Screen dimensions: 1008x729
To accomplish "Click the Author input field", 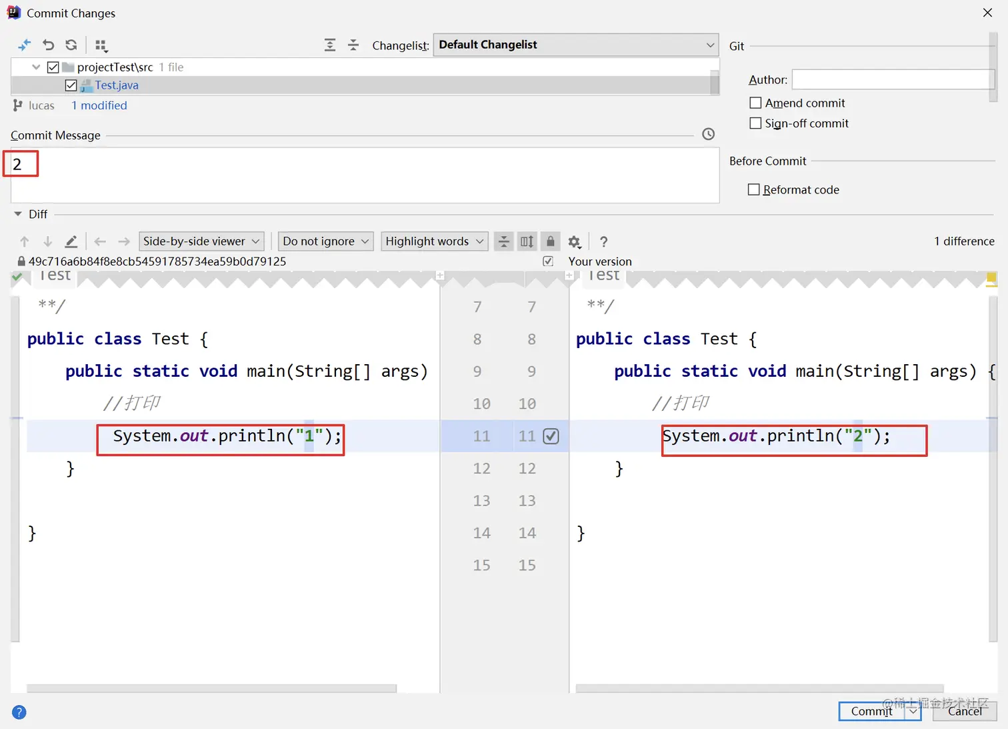I will point(891,79).
